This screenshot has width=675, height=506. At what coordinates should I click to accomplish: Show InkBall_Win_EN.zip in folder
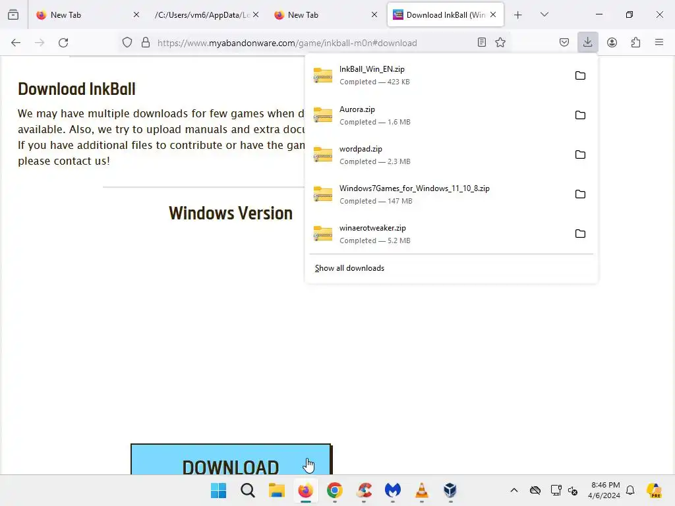click(x=580, y=76)
